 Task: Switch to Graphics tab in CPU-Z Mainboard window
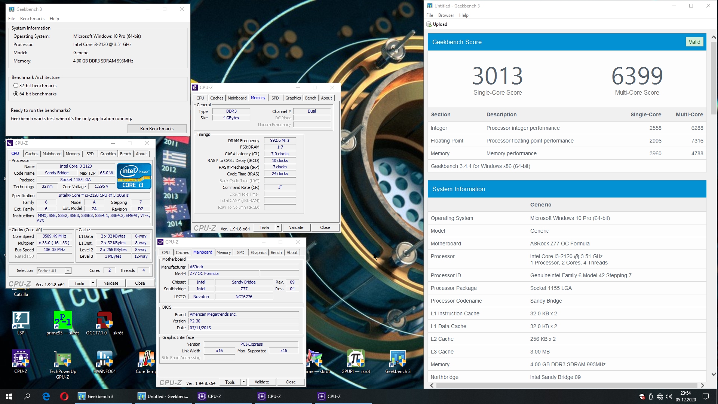[x=258, y=252]
